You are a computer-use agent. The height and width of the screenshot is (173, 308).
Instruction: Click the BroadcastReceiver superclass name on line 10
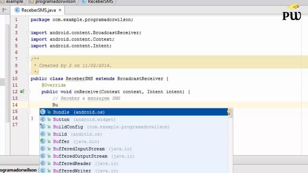(x=140, y=79)
